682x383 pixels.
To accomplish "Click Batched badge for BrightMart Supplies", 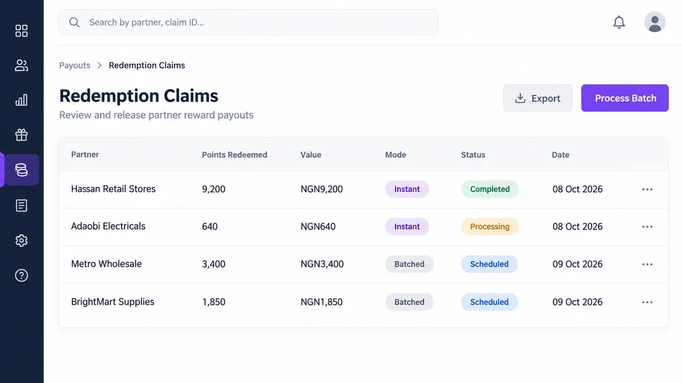I will [409, 302].
